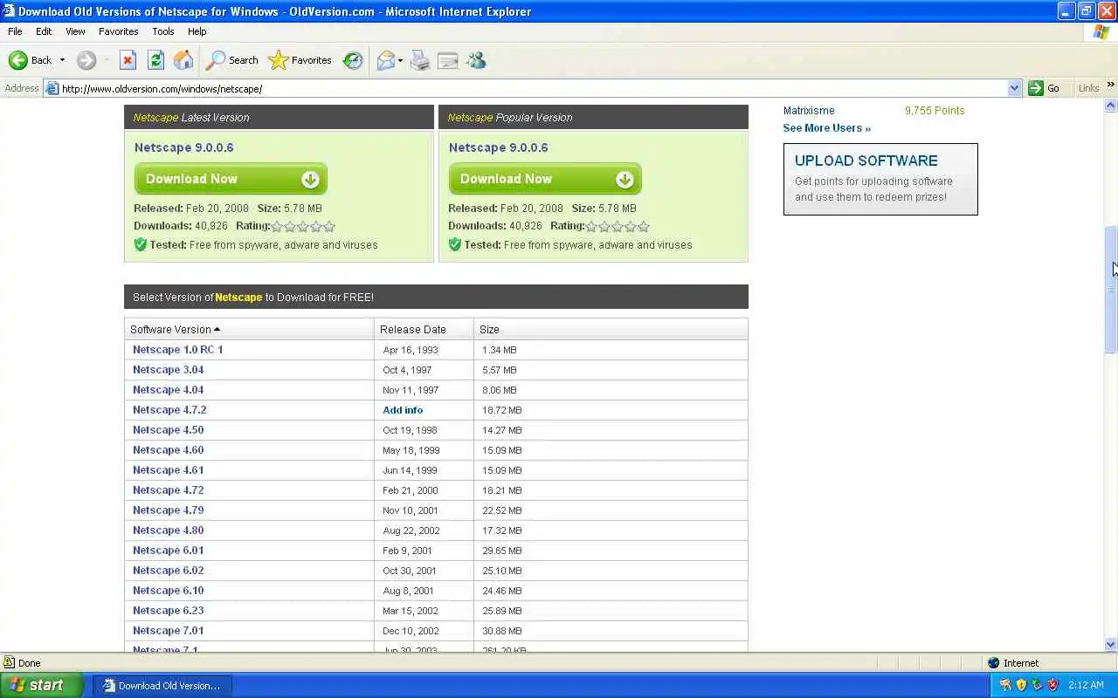The image size is (1118, 698).
Task: Open the View menu
Action: (x=75, y=31)
